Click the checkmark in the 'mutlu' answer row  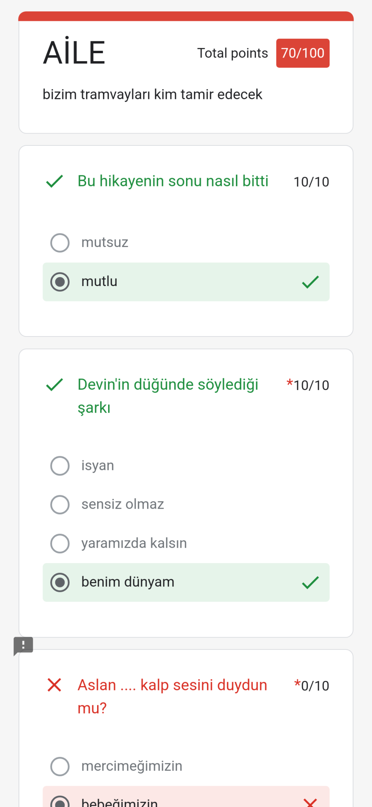point(310,282)
